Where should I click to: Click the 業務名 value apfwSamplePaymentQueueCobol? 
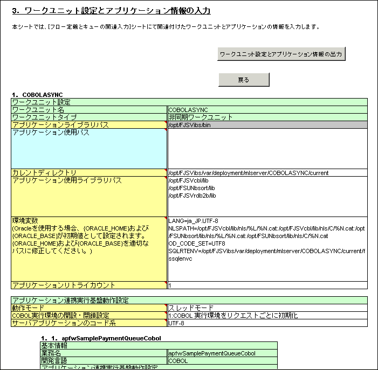223,353
